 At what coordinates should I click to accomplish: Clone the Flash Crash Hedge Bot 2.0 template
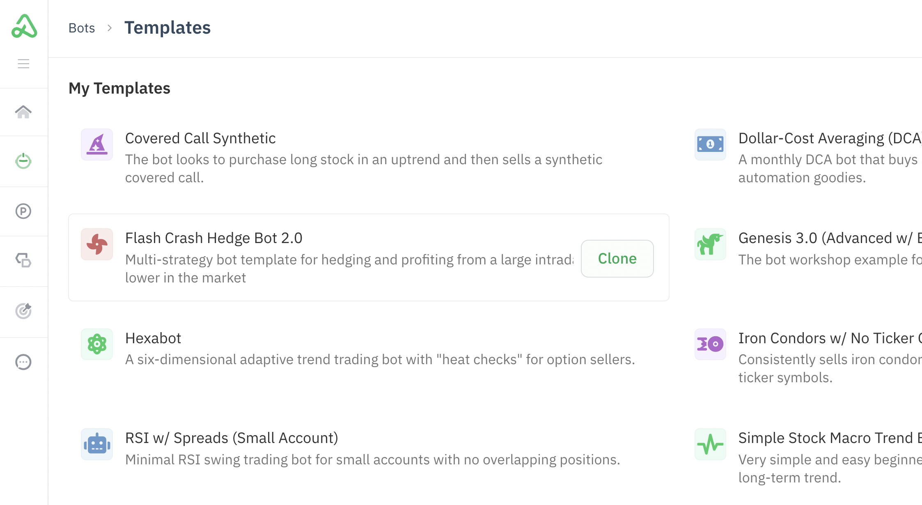pyautogui.click(x=617, y=259)
